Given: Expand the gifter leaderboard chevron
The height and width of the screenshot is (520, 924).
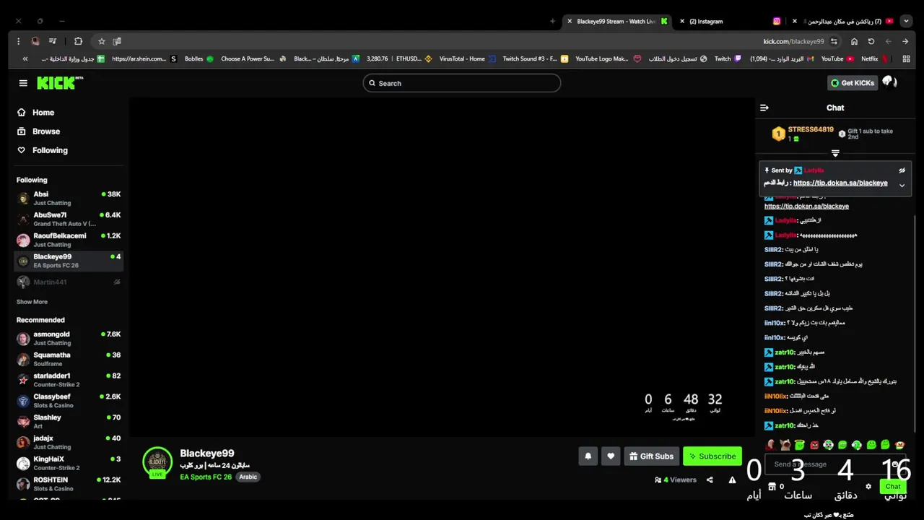Looking at the screenshot, I should click(835, 153).
